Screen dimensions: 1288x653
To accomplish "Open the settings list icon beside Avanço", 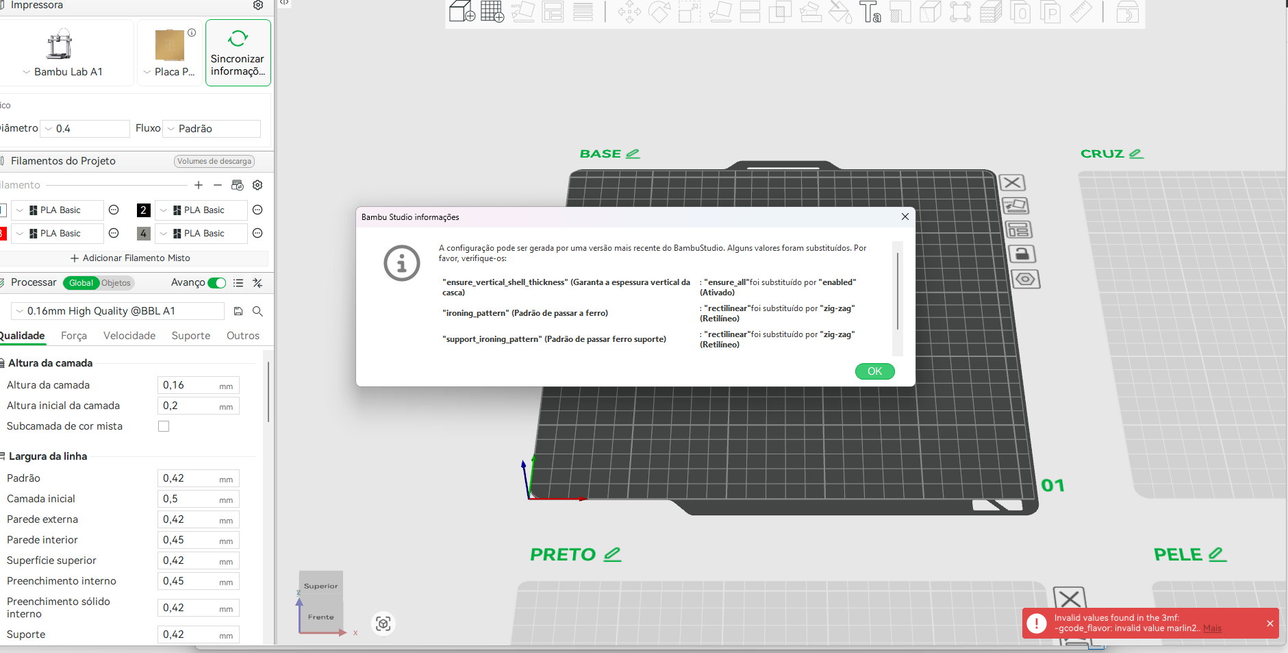I will (238, 283).
